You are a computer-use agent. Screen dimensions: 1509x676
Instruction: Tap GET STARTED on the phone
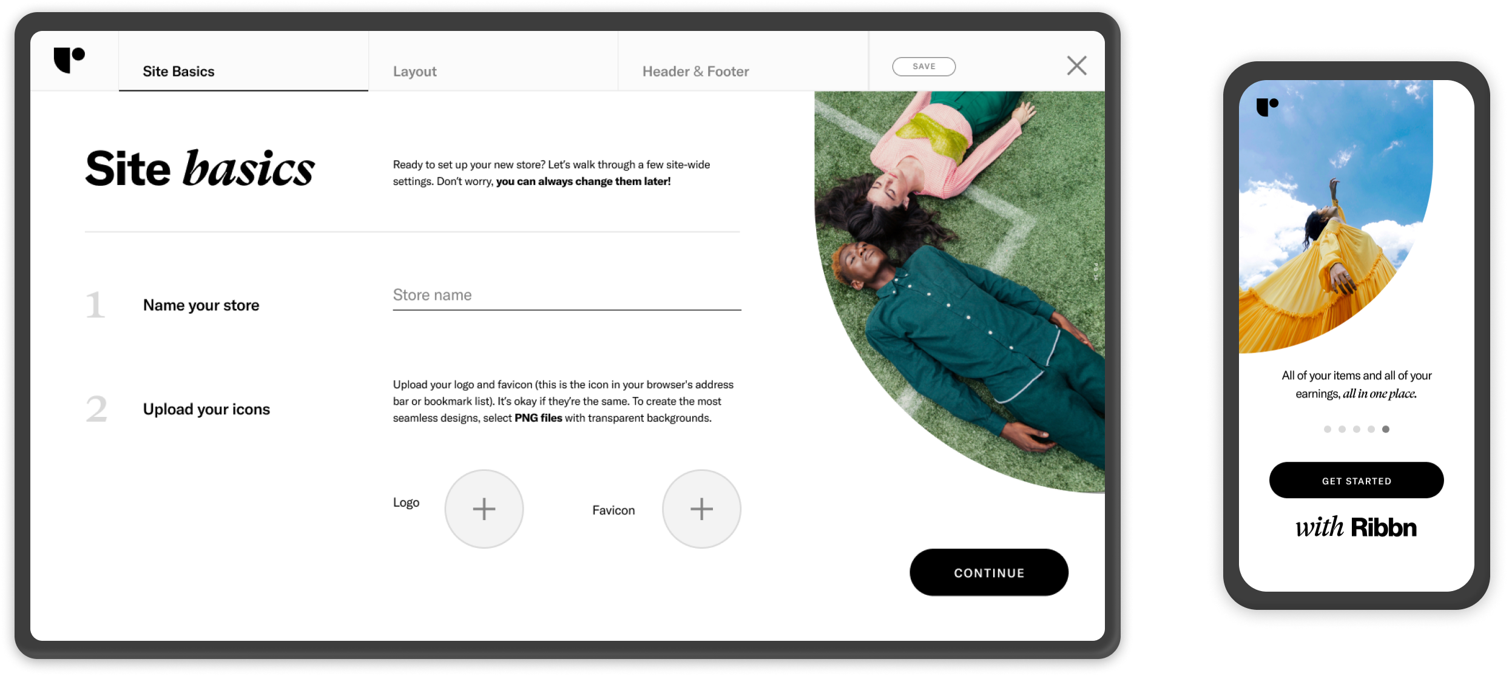point(1357,480)
